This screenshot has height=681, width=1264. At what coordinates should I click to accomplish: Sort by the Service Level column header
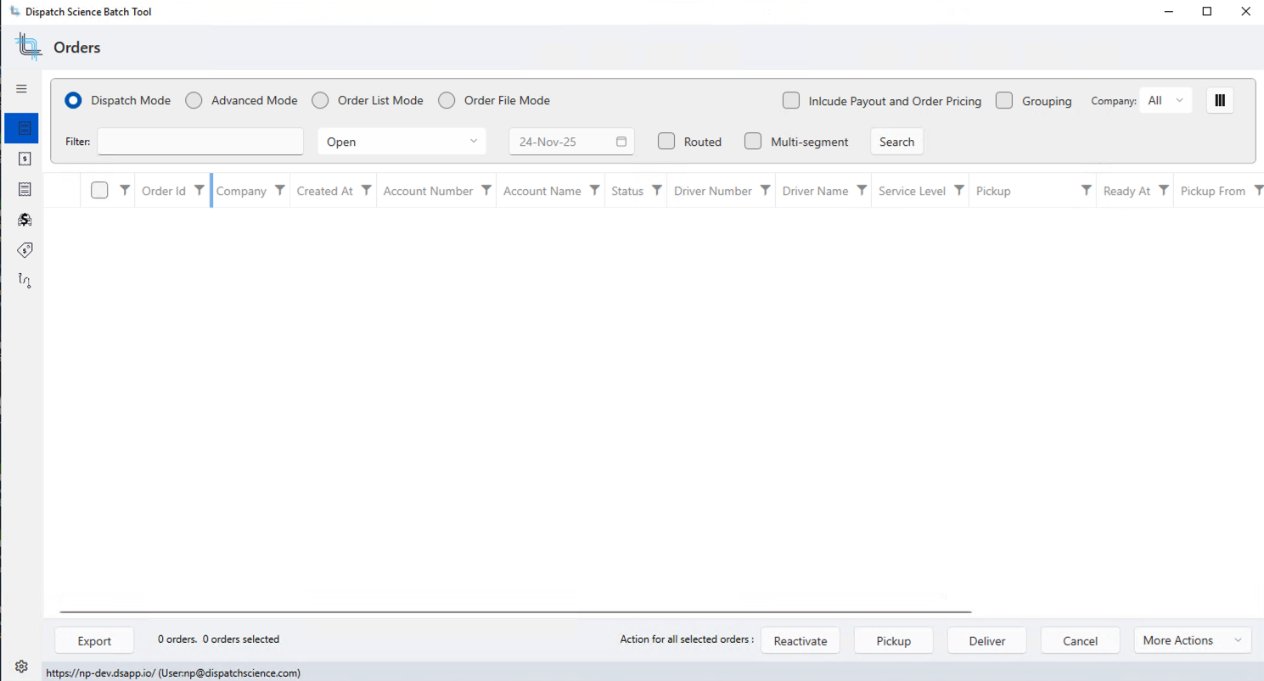click(x=912, y=191)
